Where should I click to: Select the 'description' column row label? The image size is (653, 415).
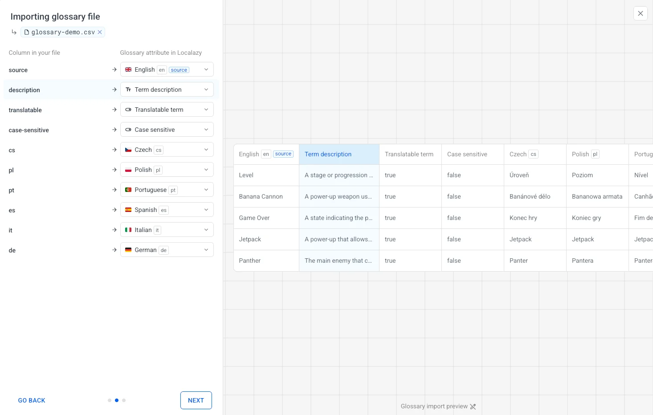pyautogui.click(x=24, y=90)
